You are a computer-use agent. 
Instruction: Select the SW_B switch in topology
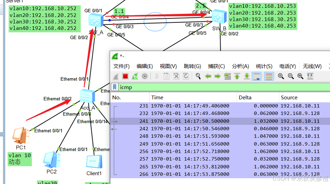[x=219, y=16]
